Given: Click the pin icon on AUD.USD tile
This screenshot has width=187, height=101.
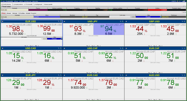Looking at the screenshot, I should point(126,75).
